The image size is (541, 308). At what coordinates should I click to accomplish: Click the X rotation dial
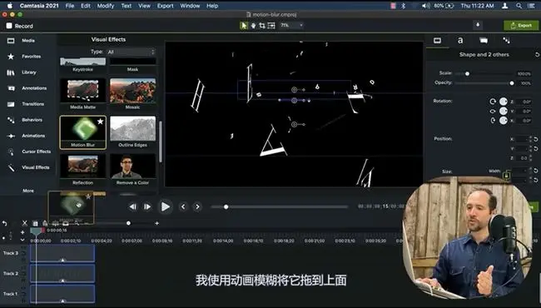pyautogui.click(x=503, y=121)
